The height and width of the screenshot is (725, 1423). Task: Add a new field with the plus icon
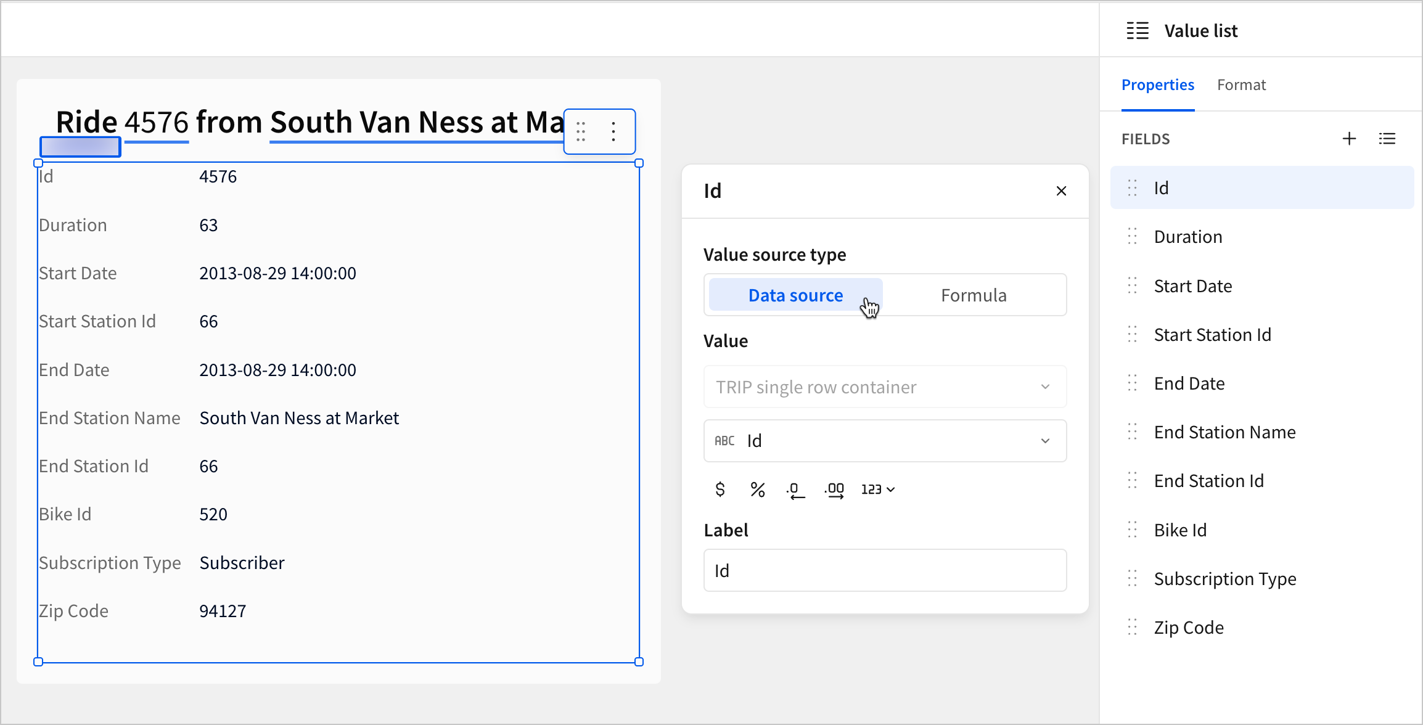click(x=1349, y=138)
